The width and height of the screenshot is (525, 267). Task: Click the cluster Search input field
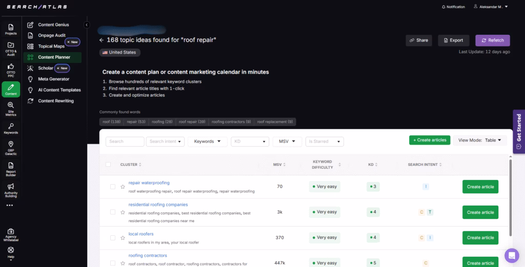pyautogui.click(x=125, y=142)
